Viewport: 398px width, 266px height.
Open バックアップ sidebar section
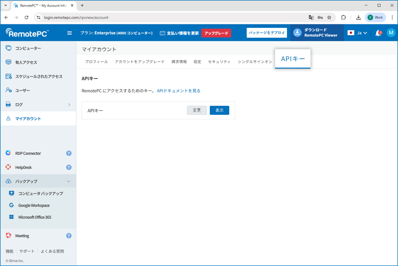[38, 181]
